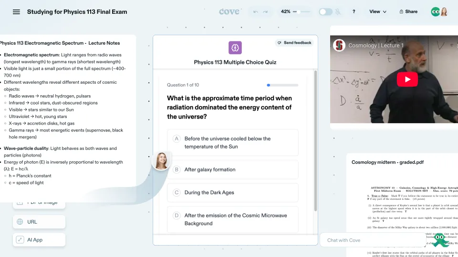Click the user profile photo in header

click(x=444, y=11)
